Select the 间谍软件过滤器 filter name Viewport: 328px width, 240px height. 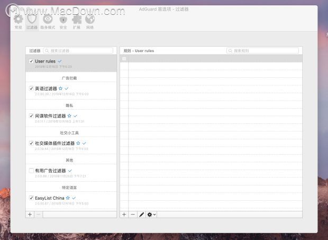(50, 116)
